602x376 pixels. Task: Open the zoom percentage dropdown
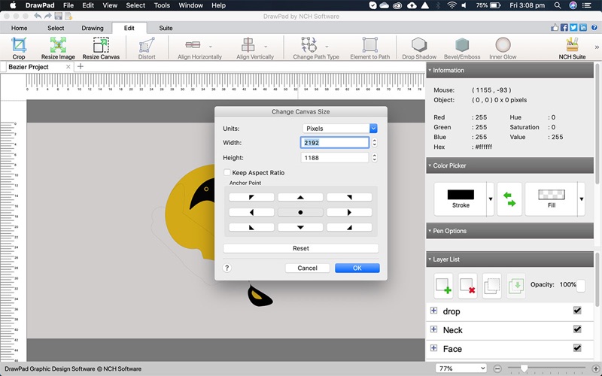[x=461, y=368]
